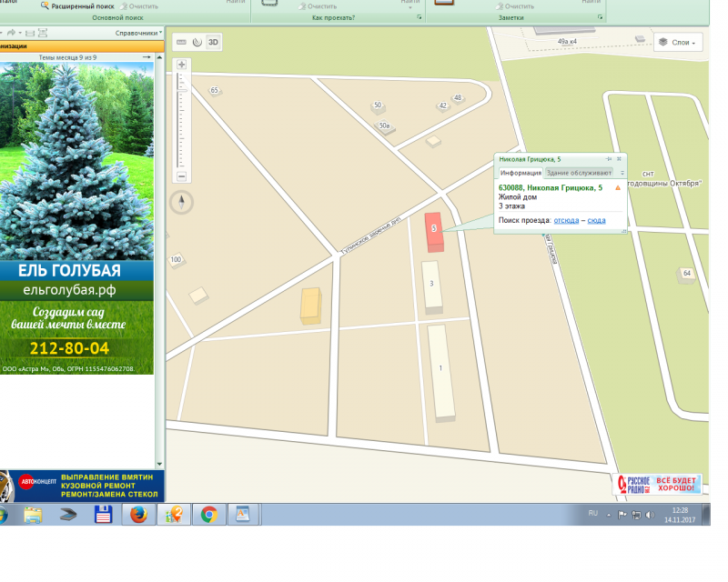The height and width of the screenshot is (582, 728).
Task: Click the forward arrow in the directory toolbar
Action: coord(11,33)
